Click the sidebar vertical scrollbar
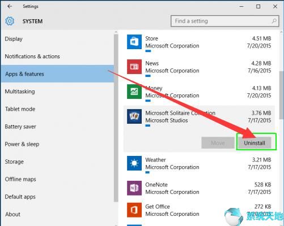The height and width of the screenshot is (226, 284). coord(116,118)
